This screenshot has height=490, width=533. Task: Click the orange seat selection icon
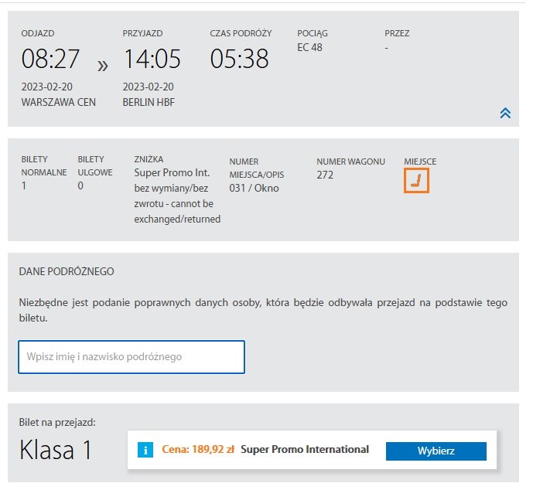click(416, 181)
